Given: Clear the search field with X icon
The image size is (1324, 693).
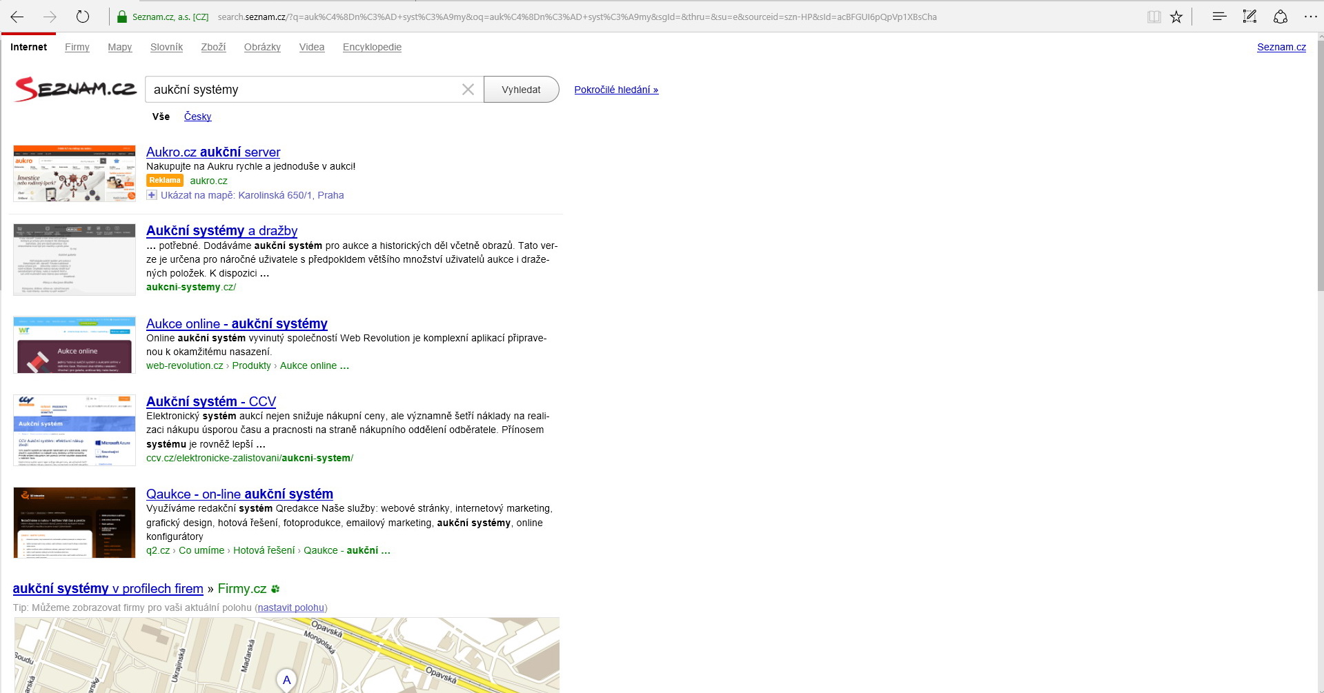Looking at the screenshot, I should pos(468,90).
